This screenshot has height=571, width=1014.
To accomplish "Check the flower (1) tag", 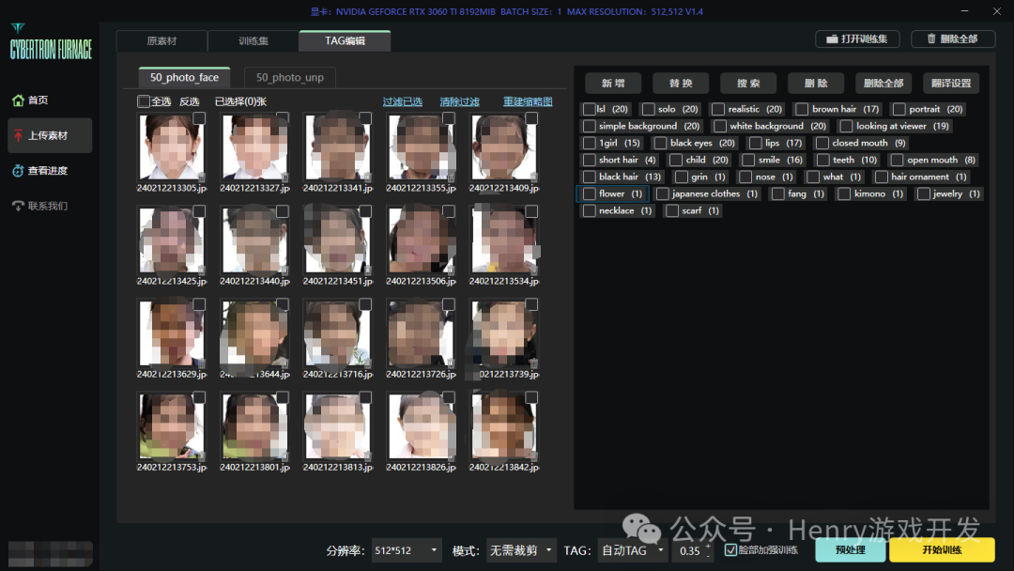I will coord(589,193).
